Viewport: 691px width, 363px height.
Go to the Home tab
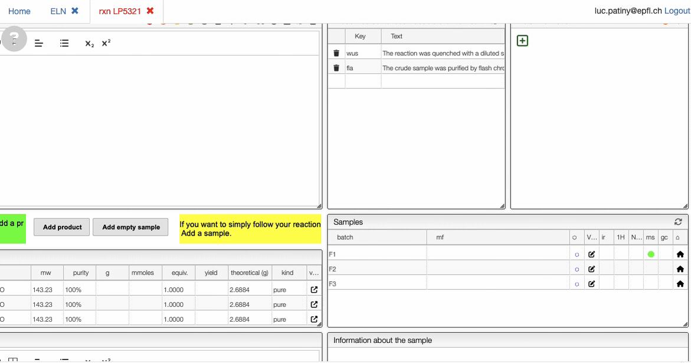[x=19, y=11]
